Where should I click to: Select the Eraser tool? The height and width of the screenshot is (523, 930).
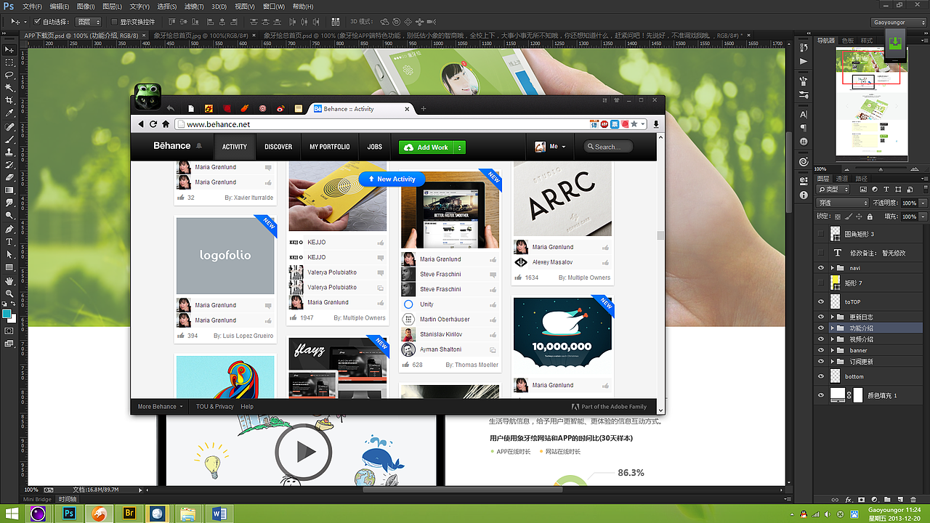click(9, 177)
